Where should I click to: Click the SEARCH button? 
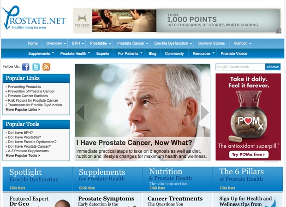[x=273, y=67]
